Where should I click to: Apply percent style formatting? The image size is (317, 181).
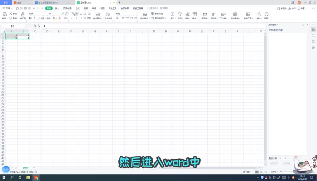coord(123,18)
